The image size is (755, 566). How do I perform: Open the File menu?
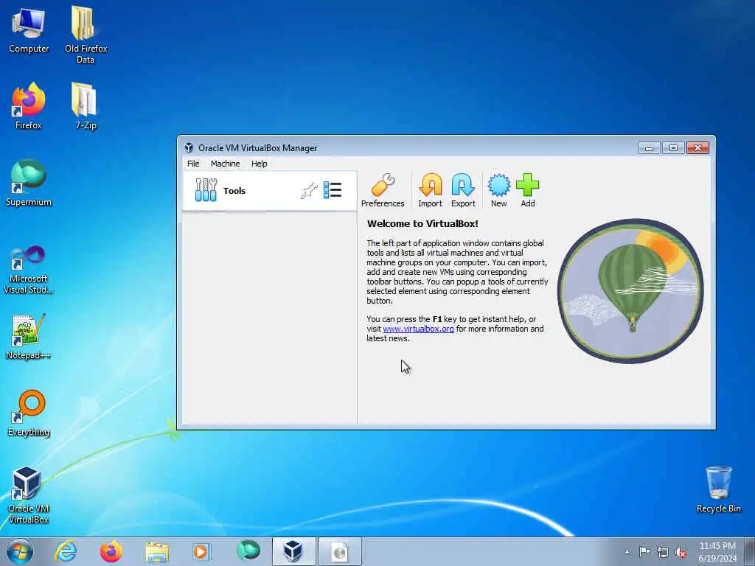click(x=193, y=164)
